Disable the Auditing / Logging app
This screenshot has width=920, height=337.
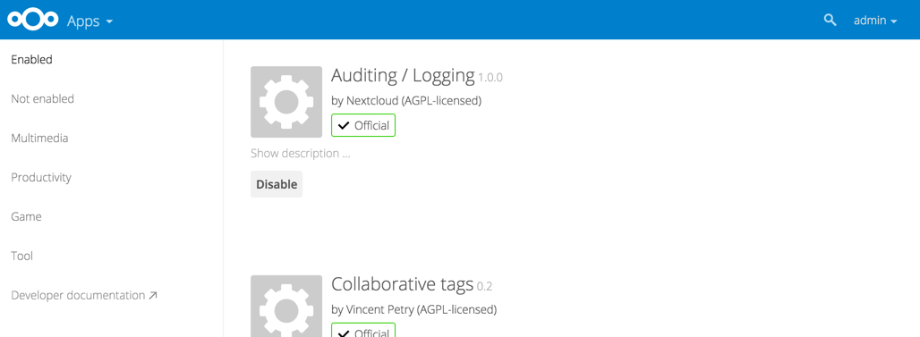click(277, 184)
